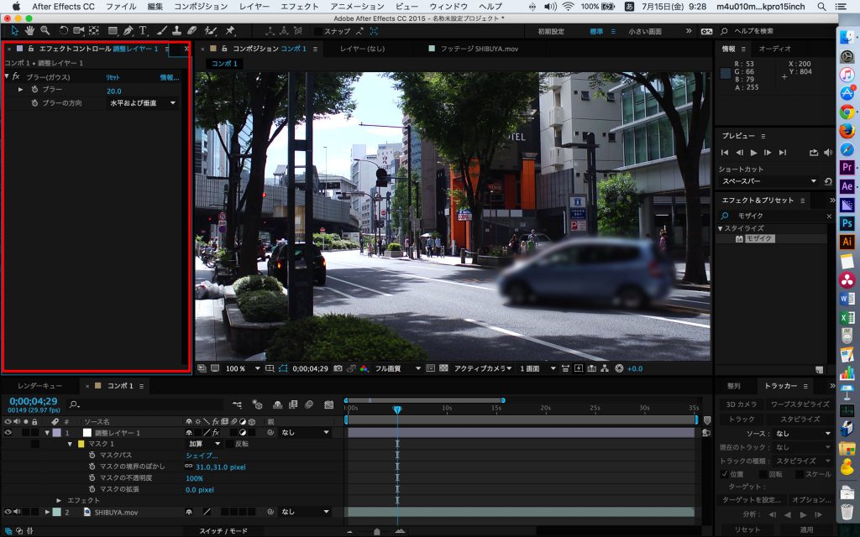Select the Selection tool in the toolbar
This screenshot has height=537, width=860.
(x=13, y=32)
